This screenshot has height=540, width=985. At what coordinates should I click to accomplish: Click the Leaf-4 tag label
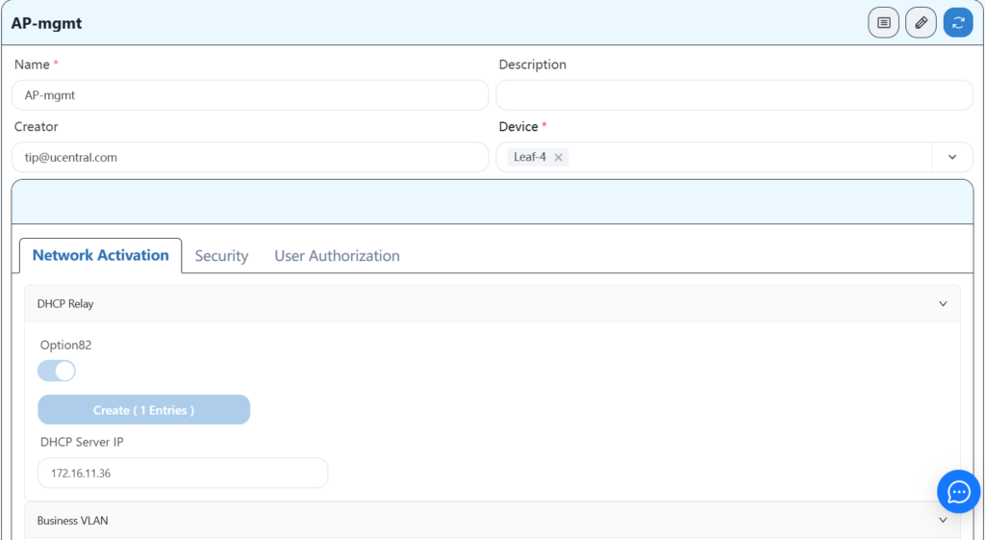click(530, 157)
